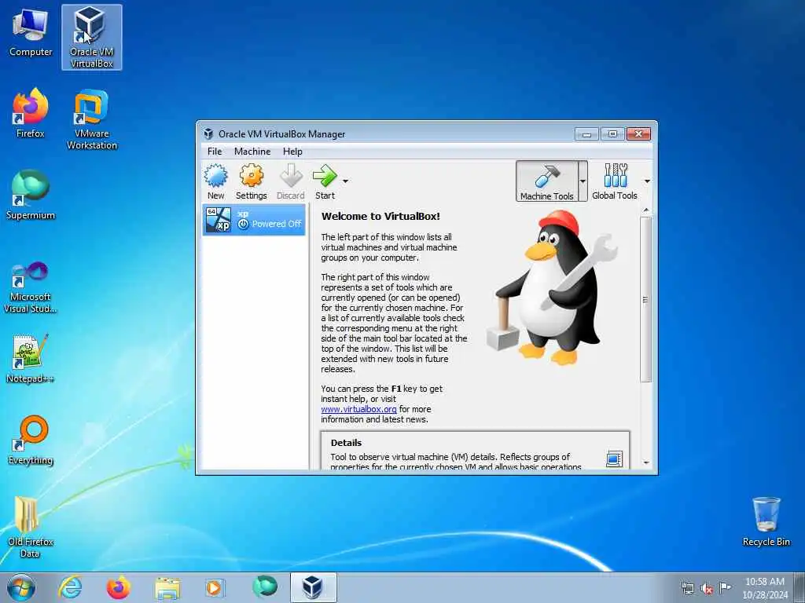Viewport: 805px width, 603px height.
Task: Select the Old Firefox Data folder
Action: coord(31,528)
